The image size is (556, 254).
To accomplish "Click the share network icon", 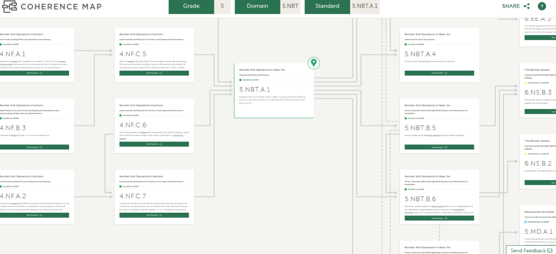I will [x=527, y=7].
